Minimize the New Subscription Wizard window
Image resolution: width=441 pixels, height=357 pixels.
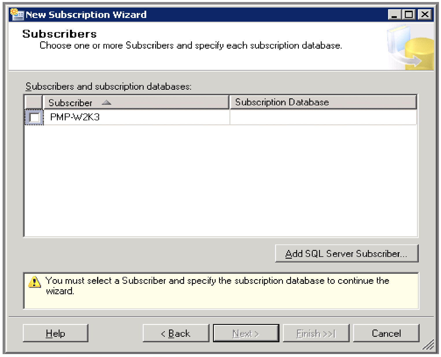pyautogui.click(x=394, y=14)
